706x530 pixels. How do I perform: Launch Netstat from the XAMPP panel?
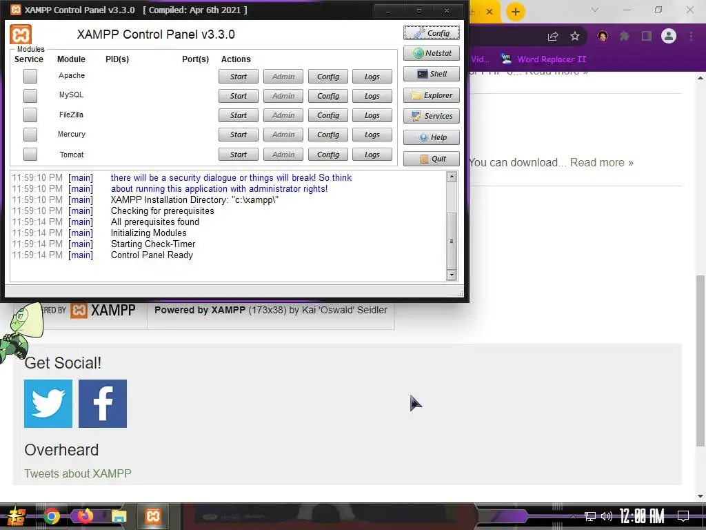pos(432,53)
